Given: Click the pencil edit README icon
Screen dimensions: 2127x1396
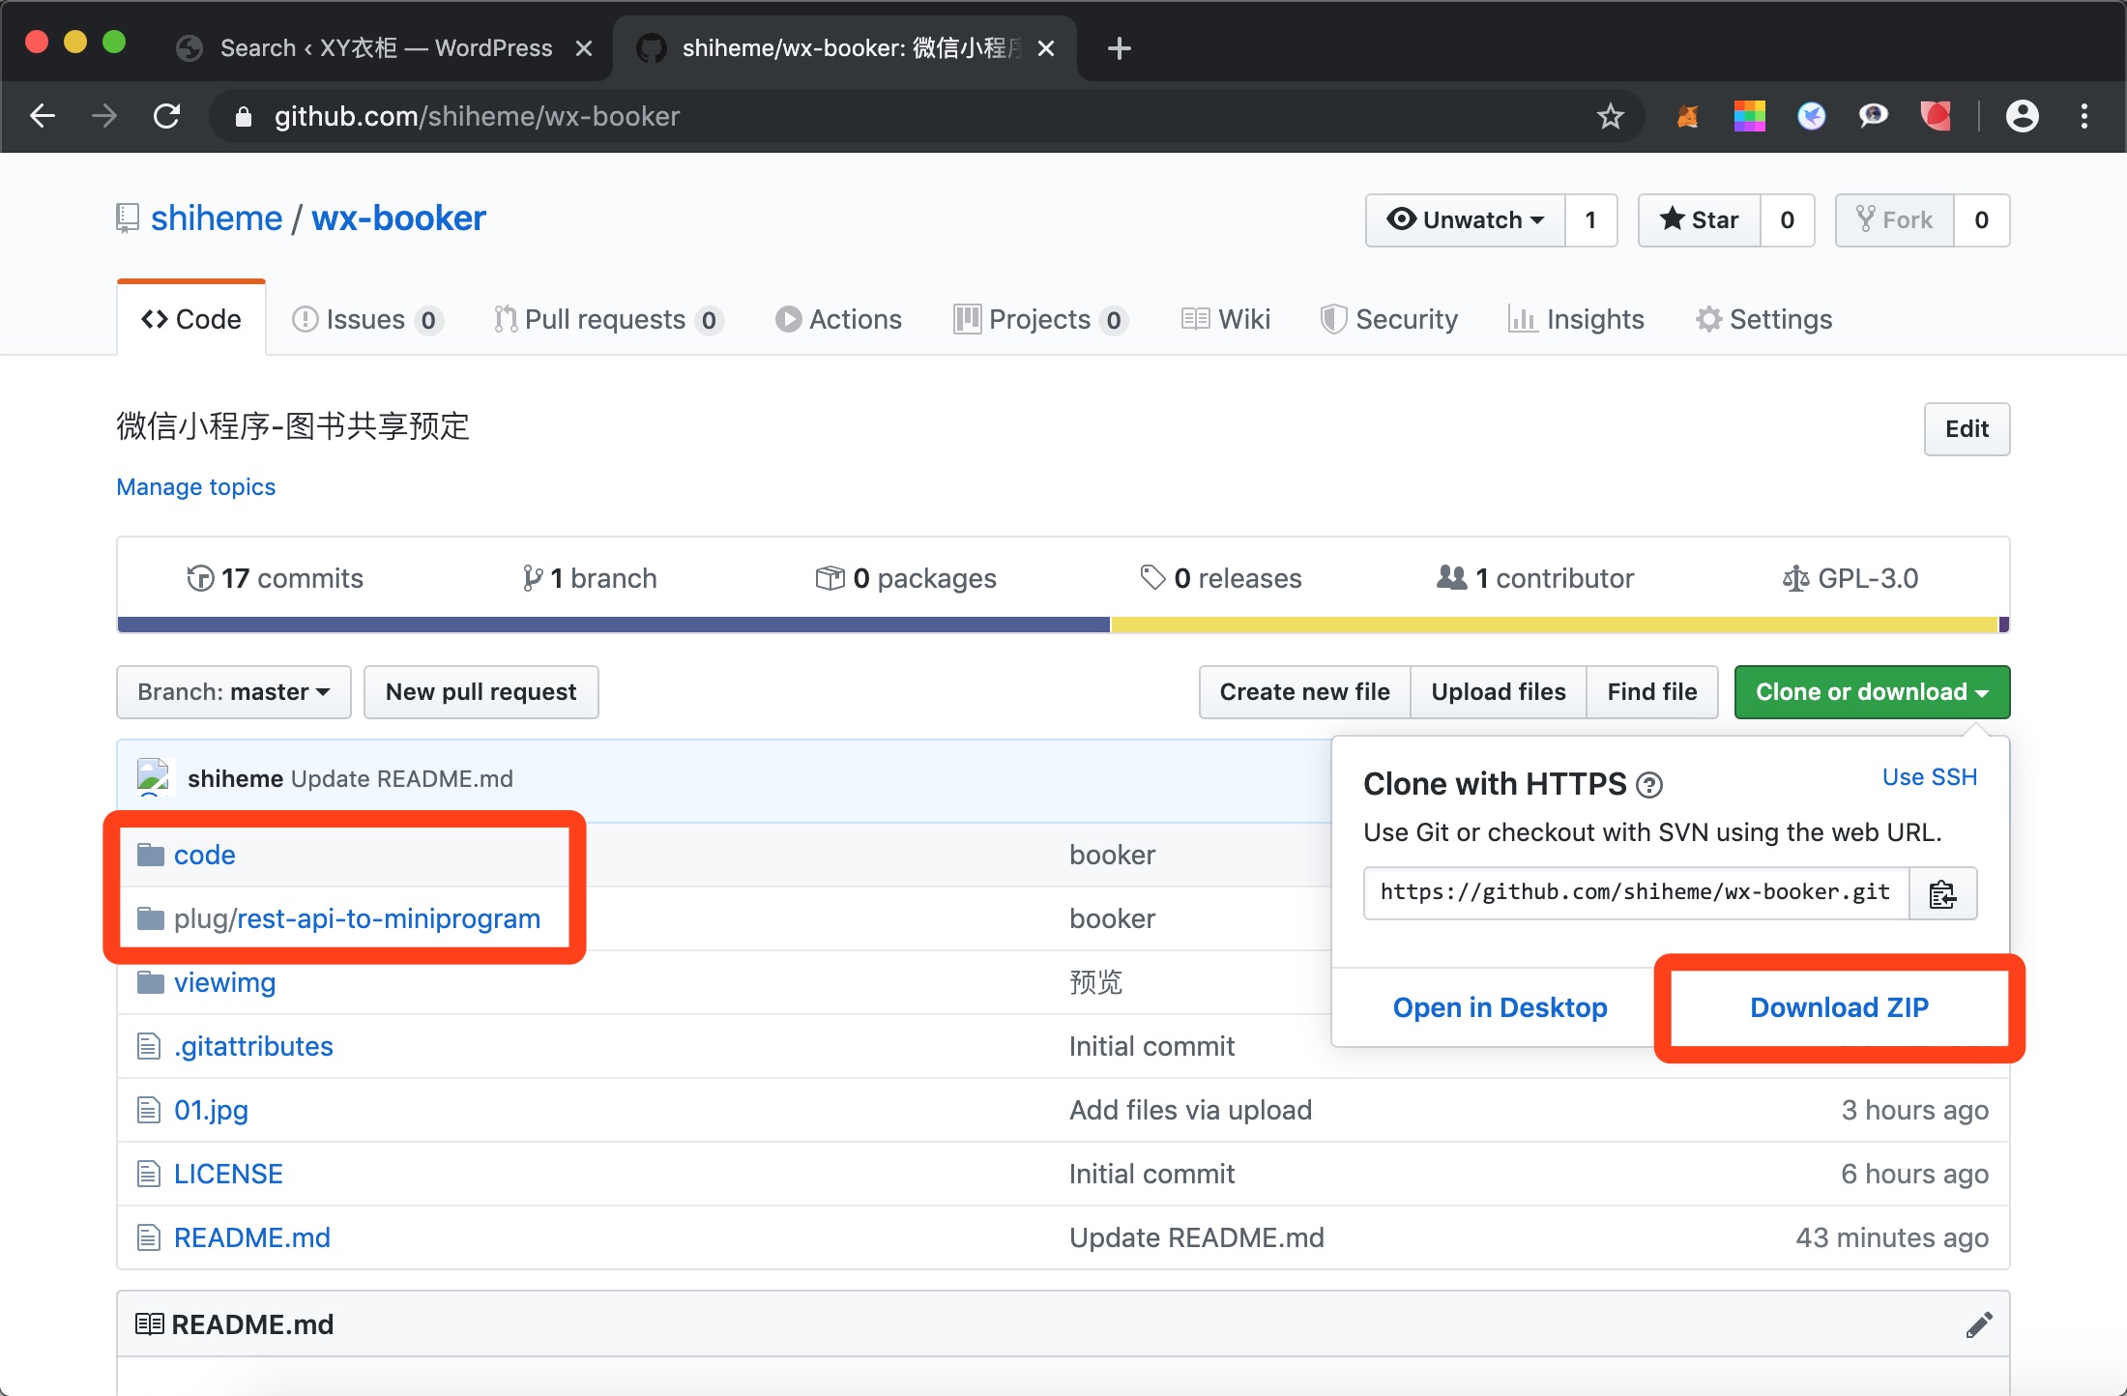Looking at the screenshot, I should pyautogui.click(x=1978, y=1324).
